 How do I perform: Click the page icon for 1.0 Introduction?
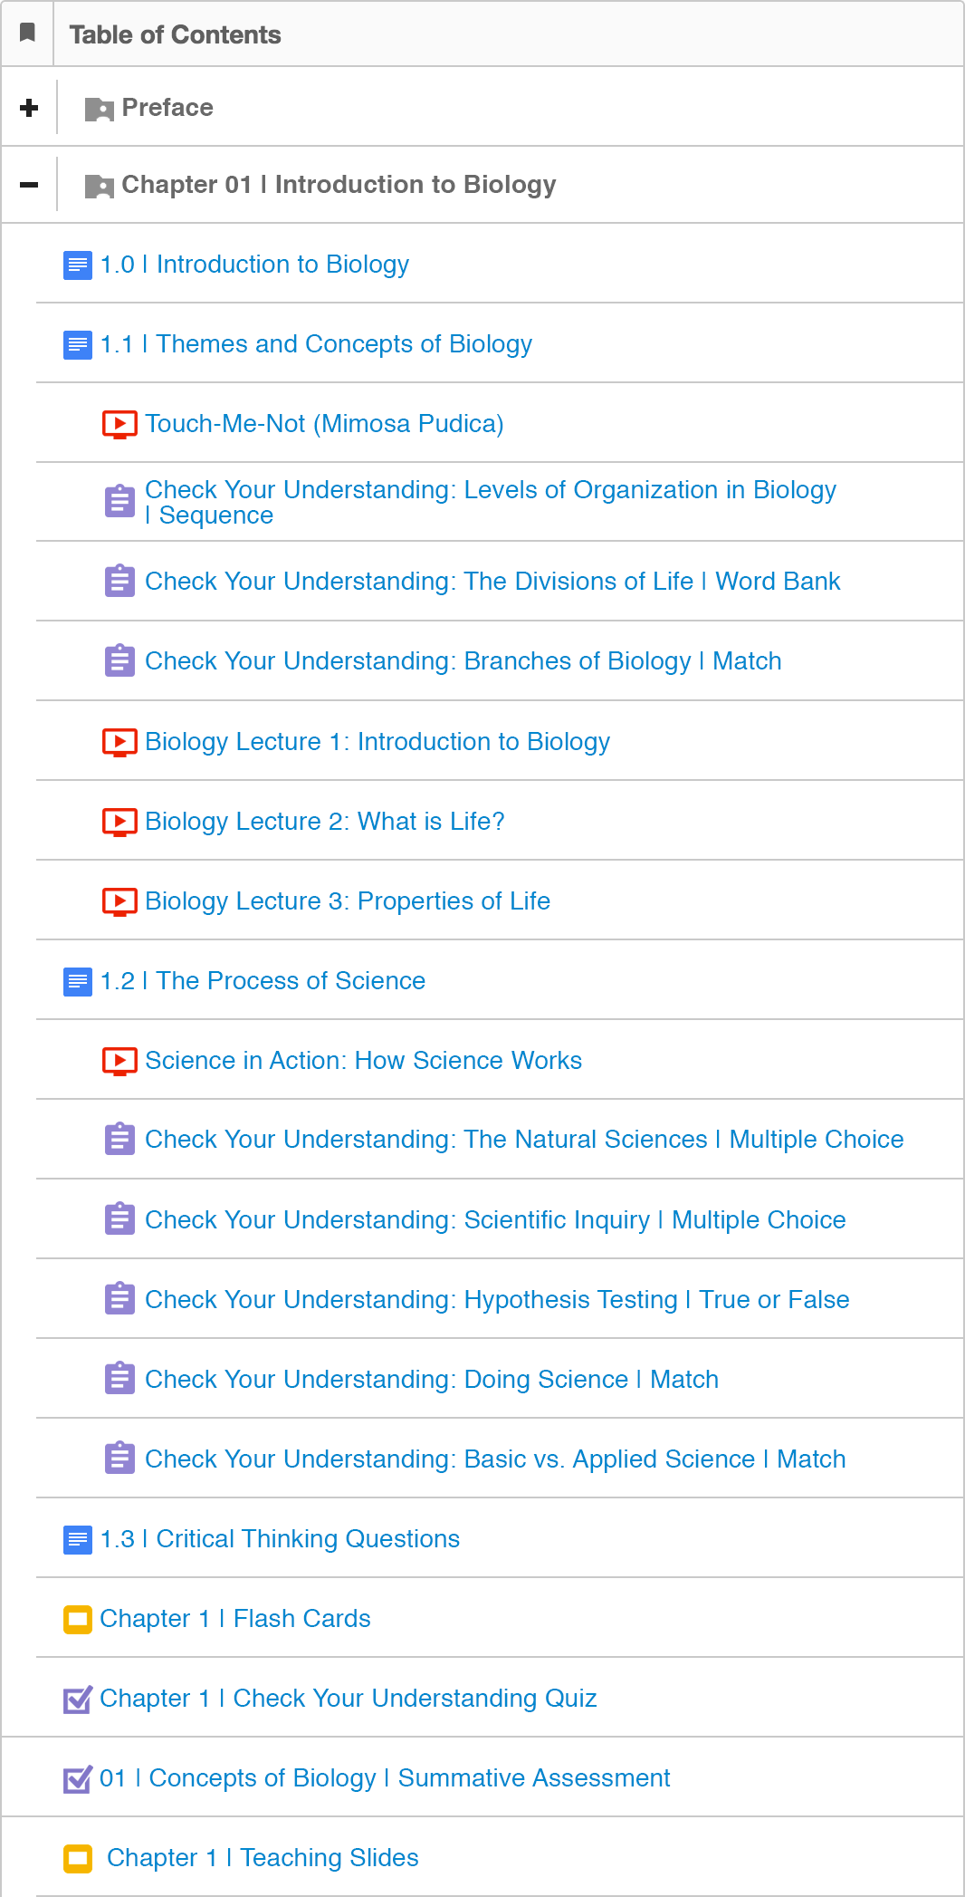[x=78, y=265]
